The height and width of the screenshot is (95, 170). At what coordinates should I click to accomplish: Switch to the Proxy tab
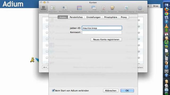coord(124,17)
